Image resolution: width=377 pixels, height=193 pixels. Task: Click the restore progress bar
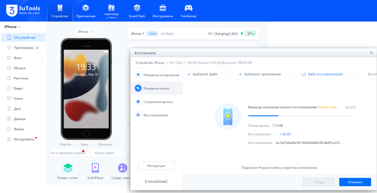coord(302,116)
